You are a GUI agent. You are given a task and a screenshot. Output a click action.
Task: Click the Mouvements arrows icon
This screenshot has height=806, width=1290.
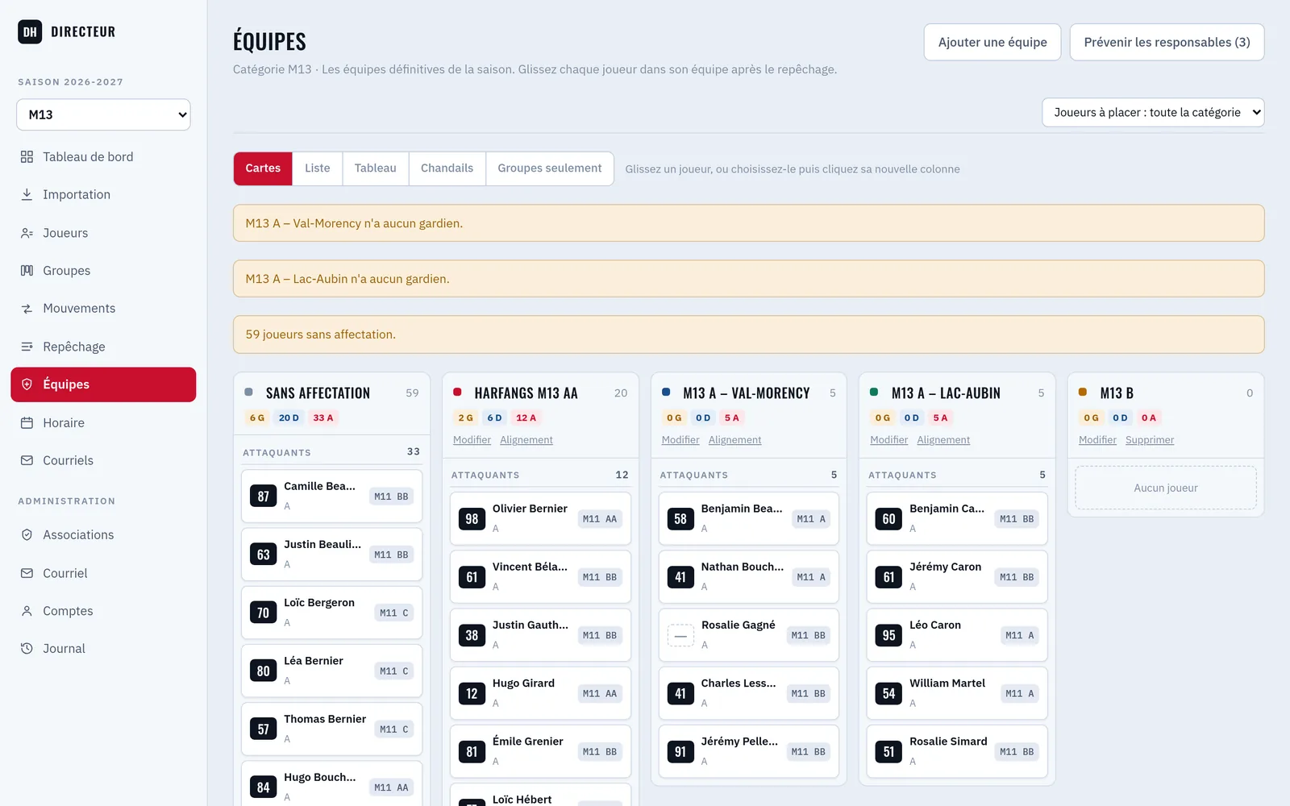(x=27, y=309)
